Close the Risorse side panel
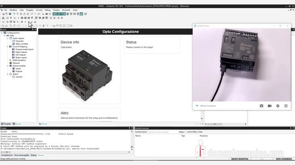The image size is (295, 165). pyautogui.click(x=35, y=29)
